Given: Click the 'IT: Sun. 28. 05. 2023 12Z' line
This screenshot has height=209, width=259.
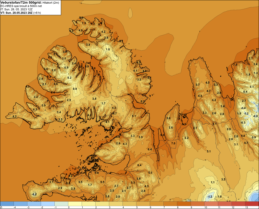Looking at the screenshot, I should [x=16, y=9].
